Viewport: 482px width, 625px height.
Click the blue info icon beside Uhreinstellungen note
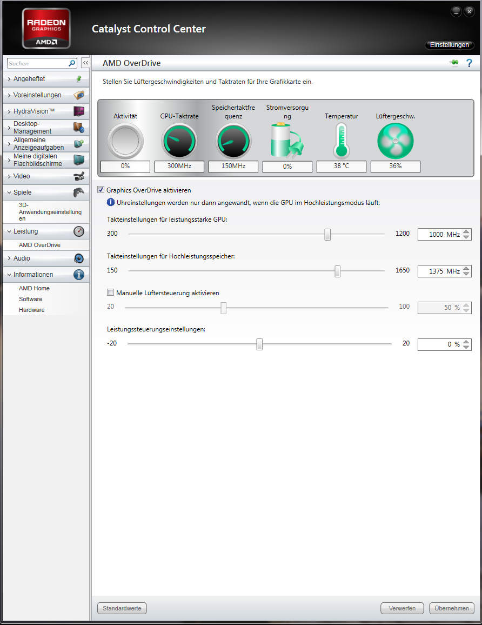point(111,203)
